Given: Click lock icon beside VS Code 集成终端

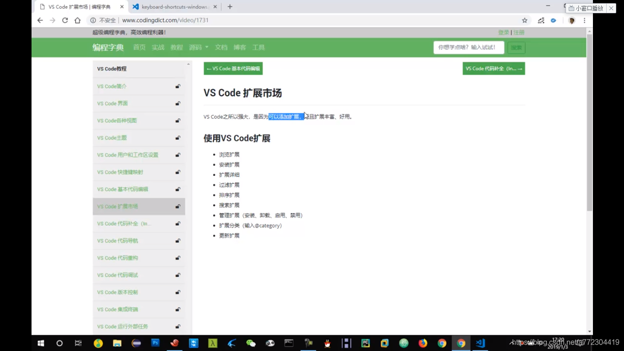Looking at the screenshot, I should 178,309.
